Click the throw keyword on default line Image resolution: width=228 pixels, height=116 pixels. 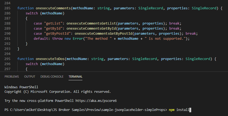(57, 38)
